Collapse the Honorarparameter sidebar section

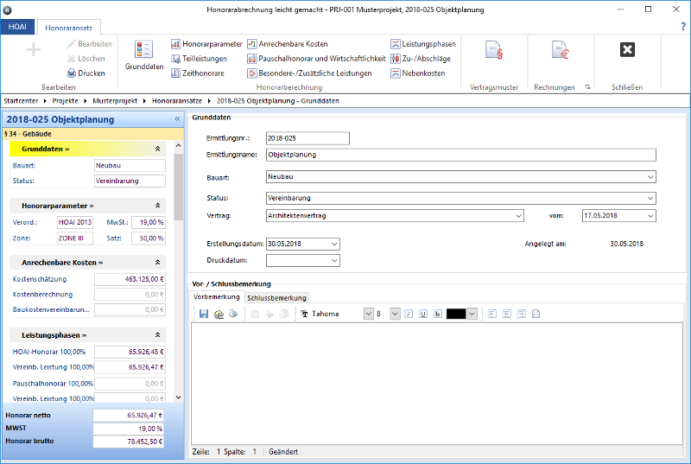pyautogui.click(x=158, y=206)
